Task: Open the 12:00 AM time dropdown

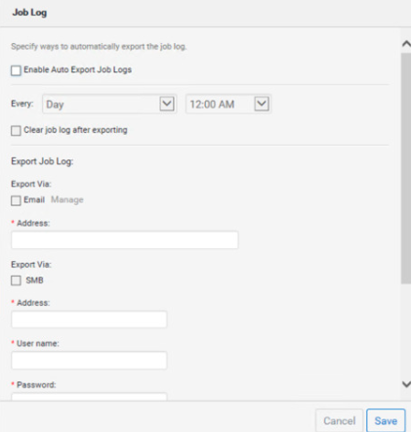Action: point(228,105)
